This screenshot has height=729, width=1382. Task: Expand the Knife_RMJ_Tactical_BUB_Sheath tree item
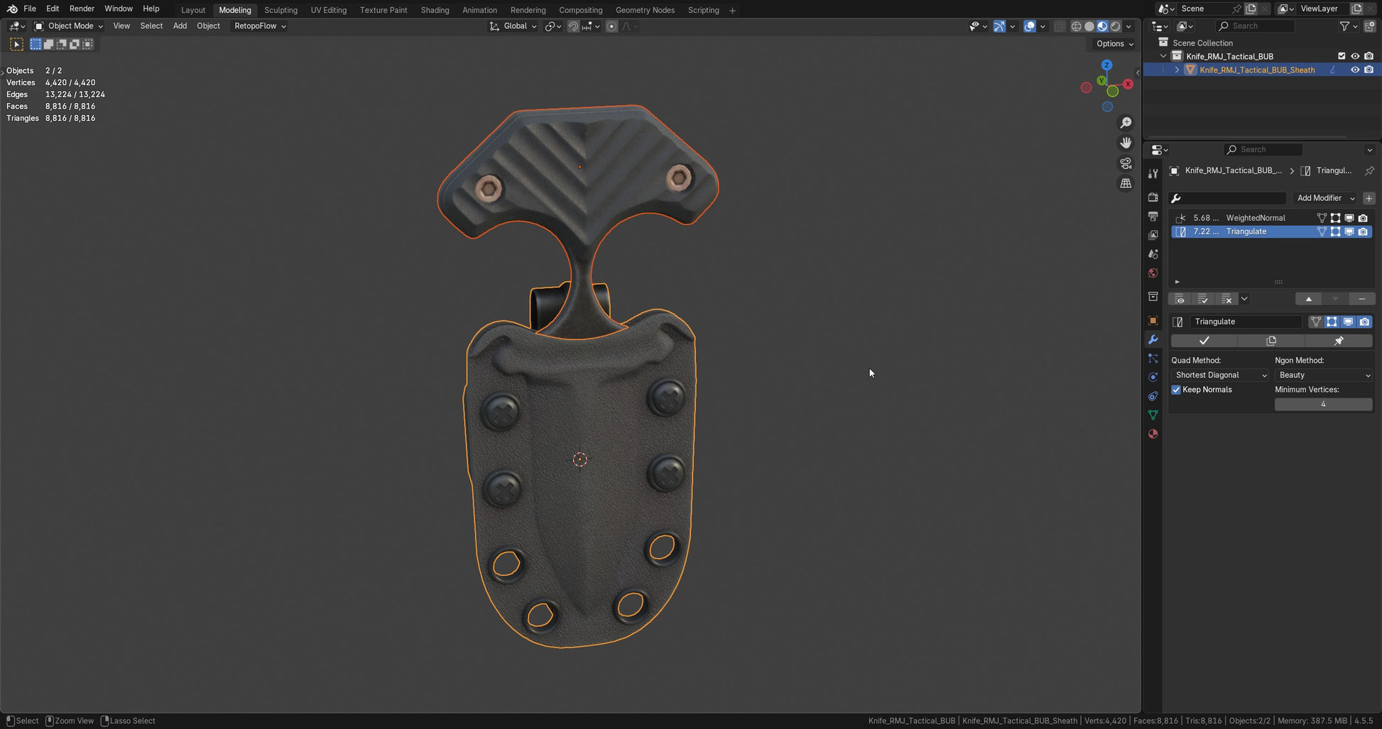click(x=1177, y=70)
